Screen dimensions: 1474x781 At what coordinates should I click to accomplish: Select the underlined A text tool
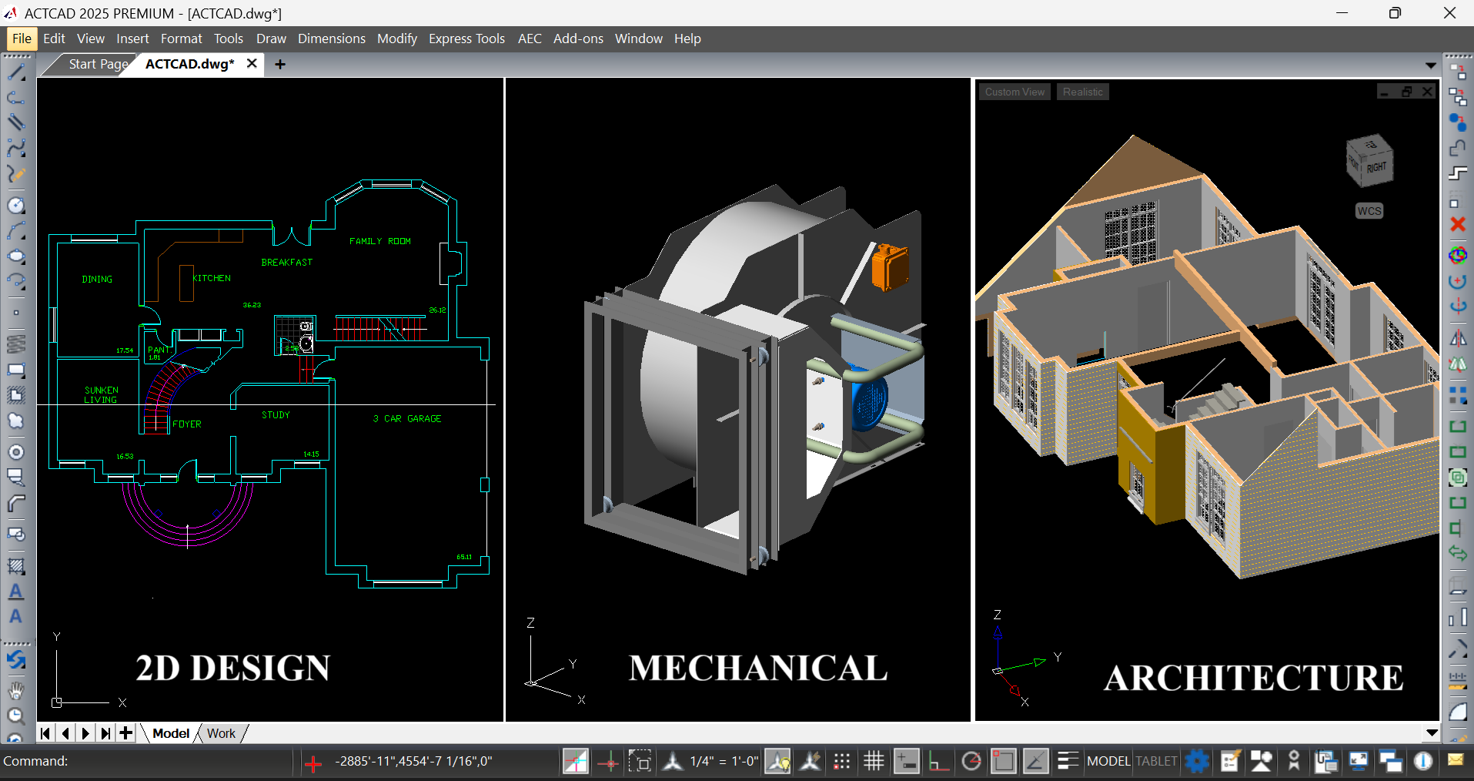coord(16,592)
